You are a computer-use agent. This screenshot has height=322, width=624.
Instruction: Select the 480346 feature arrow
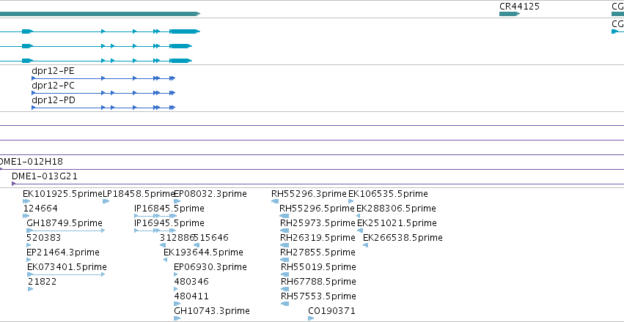point(177,289)
